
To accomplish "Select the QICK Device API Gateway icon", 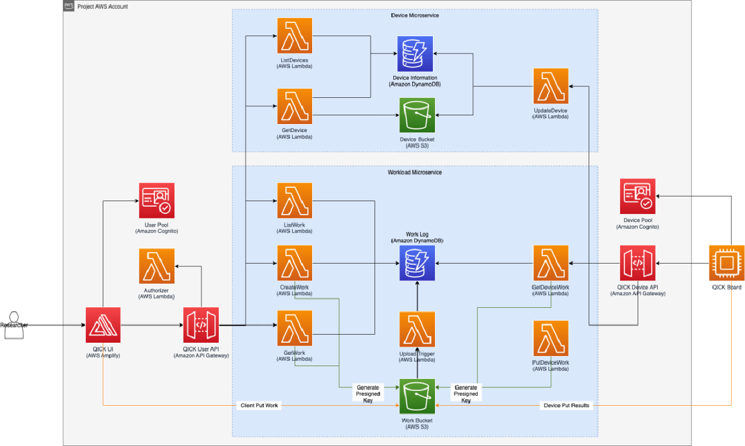I will [638, 263].
